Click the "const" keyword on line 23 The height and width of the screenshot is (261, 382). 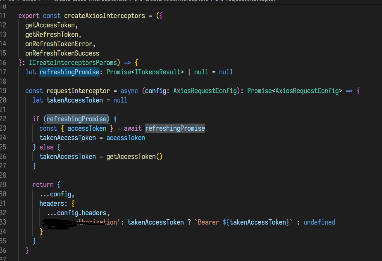click(48, 128)
